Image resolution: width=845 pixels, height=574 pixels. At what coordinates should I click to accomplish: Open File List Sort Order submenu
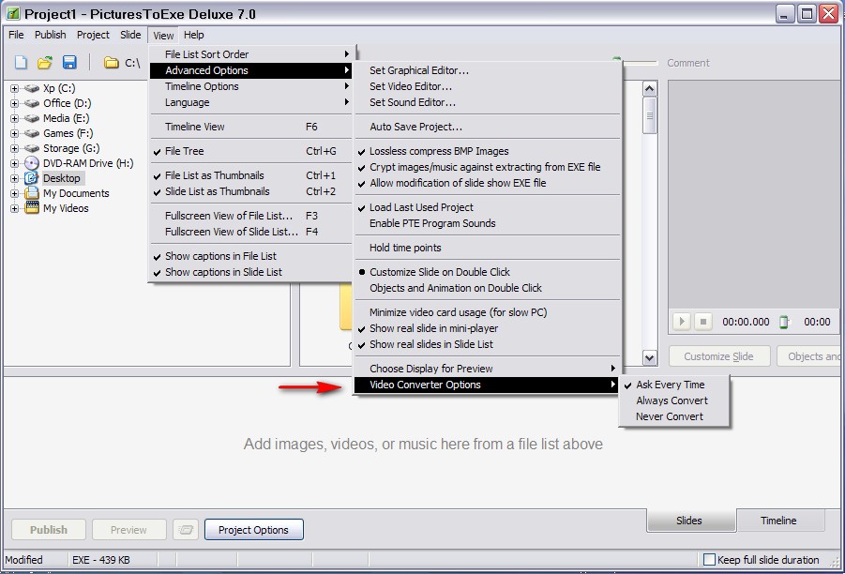pos(251,54)
